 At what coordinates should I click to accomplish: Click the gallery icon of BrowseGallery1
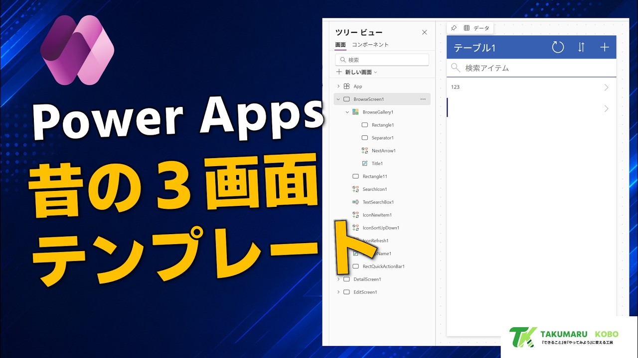pos(355,112)
